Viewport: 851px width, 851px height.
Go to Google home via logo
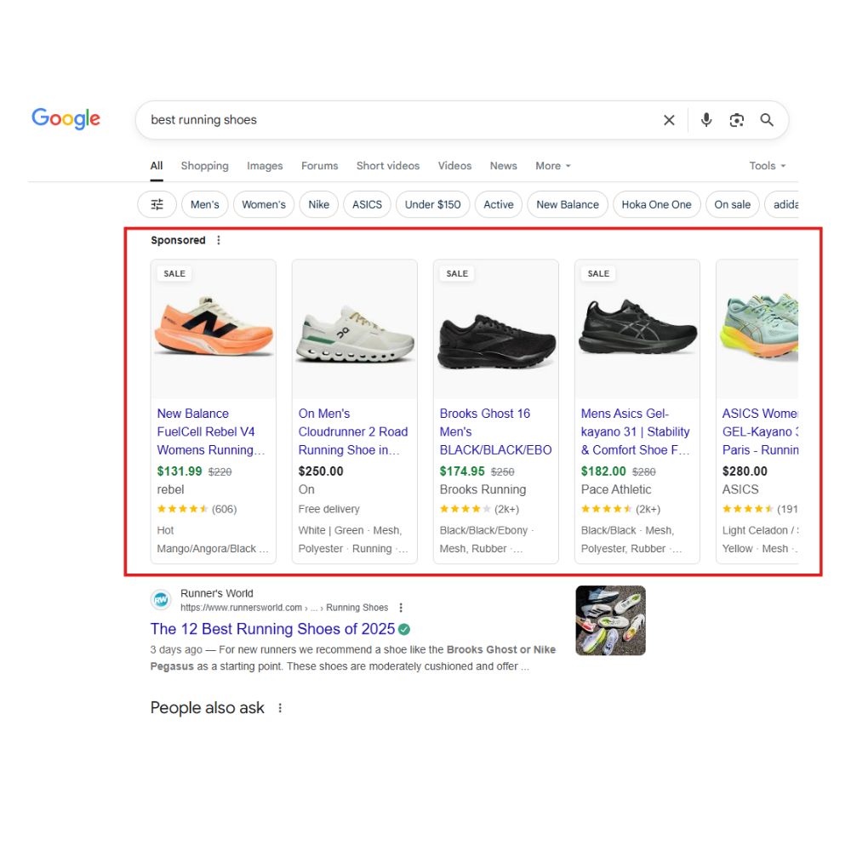(66, 118)
